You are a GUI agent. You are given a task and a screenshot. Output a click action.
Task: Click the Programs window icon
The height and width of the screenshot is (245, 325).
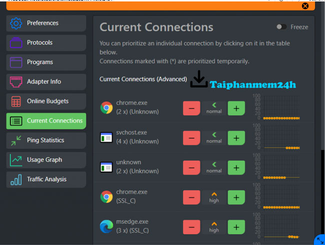tap(16, 62)
